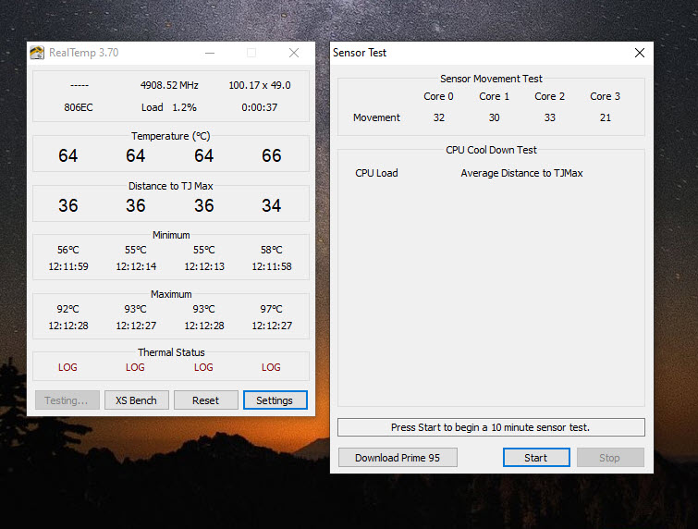Open RealTemp Settings
Screen dimensions: 698x529
(276, 400)
